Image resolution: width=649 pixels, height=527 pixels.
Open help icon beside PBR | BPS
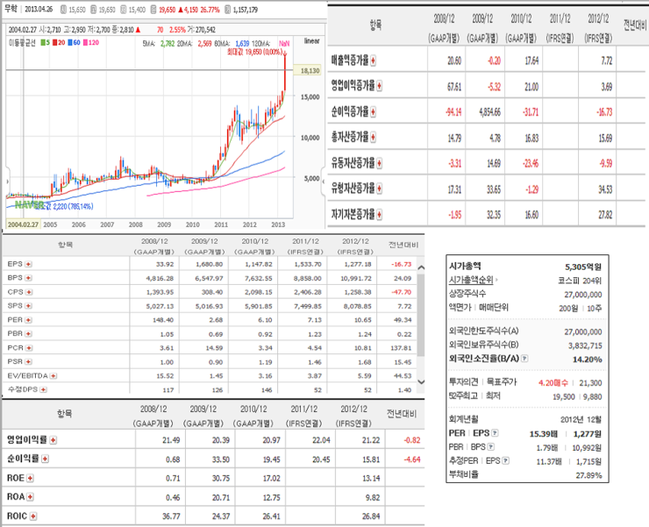(x=491, y=446)
